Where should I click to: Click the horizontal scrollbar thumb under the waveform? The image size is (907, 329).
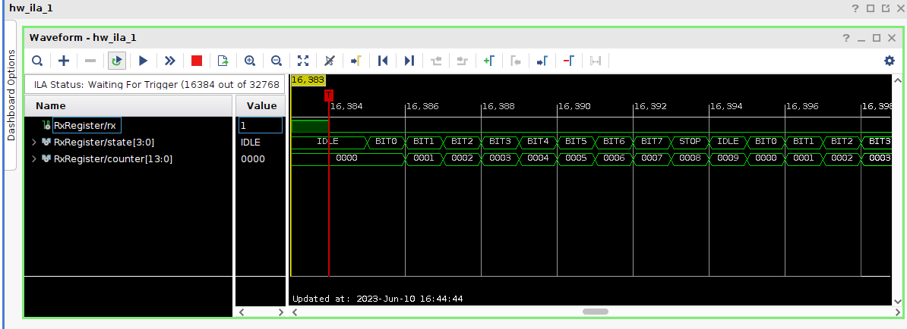(x=596, y=312)
